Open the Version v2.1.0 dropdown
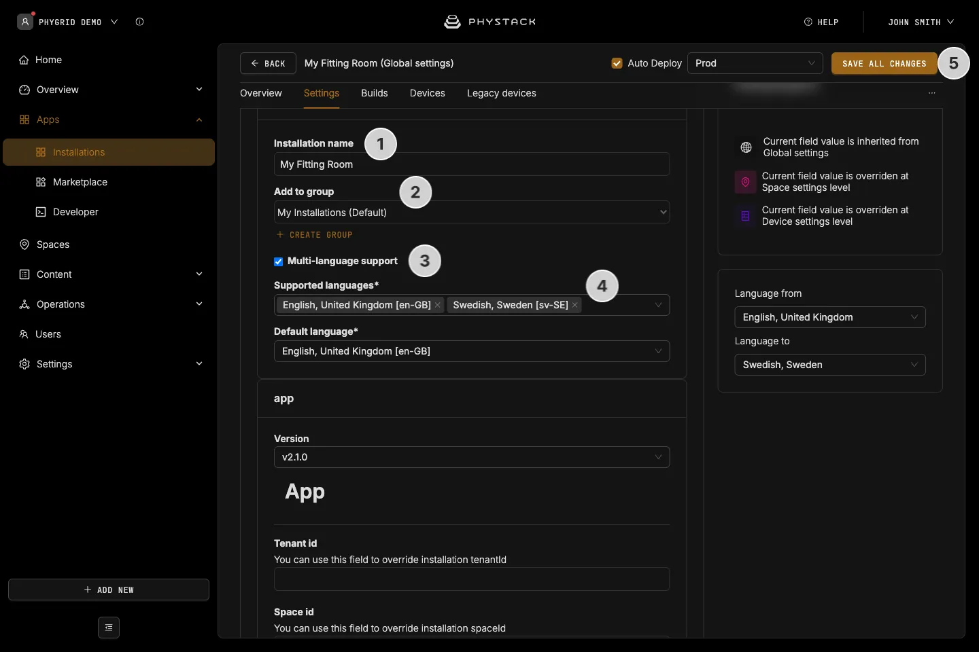Image resolution: width=979 pixels, height=652 pixels. [x=472, y=457]
